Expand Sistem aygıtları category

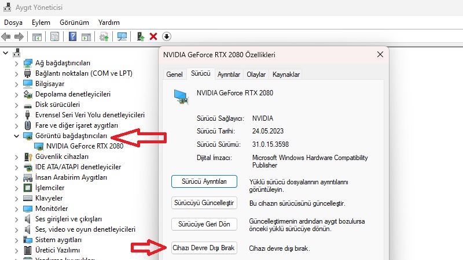pyautogui.click(x=17, y=240)
